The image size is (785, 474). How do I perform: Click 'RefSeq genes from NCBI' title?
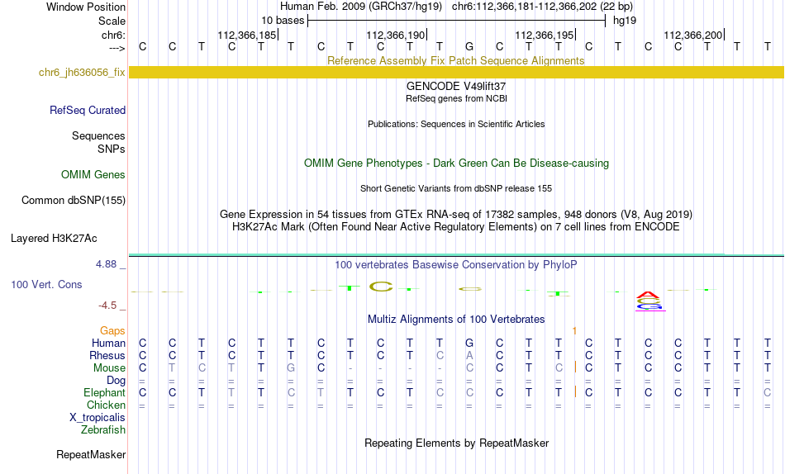(x=456, y=98)
